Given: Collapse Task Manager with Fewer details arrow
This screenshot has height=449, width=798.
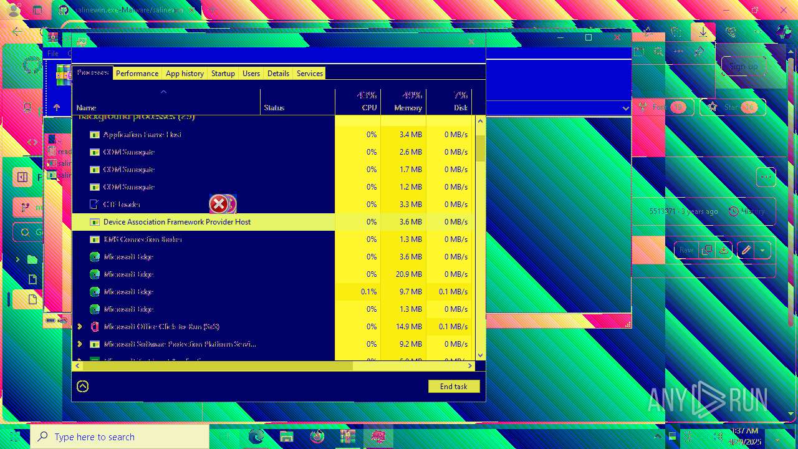Looking at the screenshot, I should (82, 386).
